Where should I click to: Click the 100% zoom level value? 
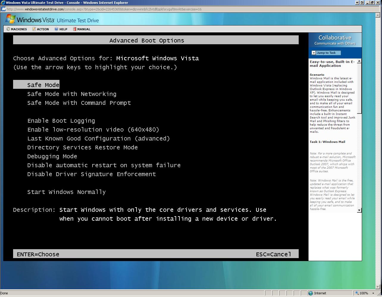tap(364, 293)
